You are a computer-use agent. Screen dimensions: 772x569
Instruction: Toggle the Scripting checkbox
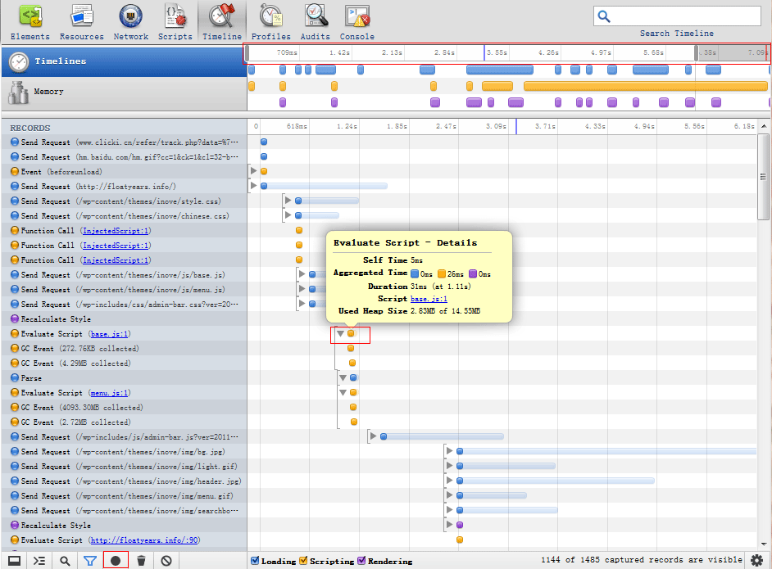coord(303,561)
